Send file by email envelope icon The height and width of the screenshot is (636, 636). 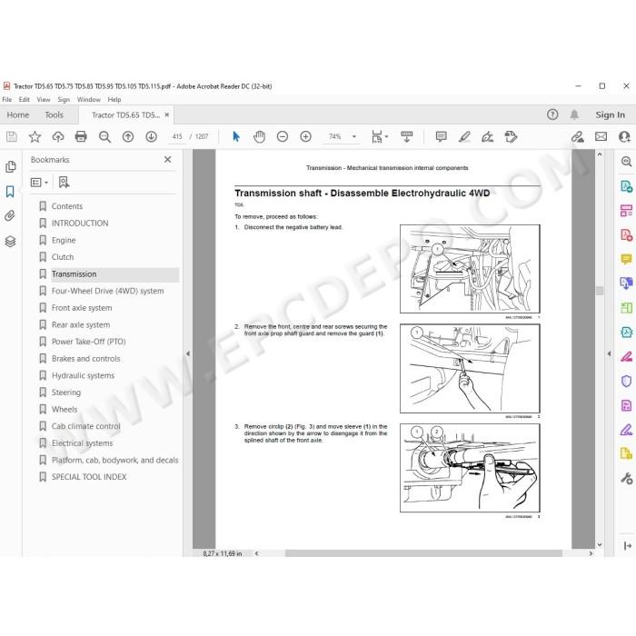(x=601, y=136)
